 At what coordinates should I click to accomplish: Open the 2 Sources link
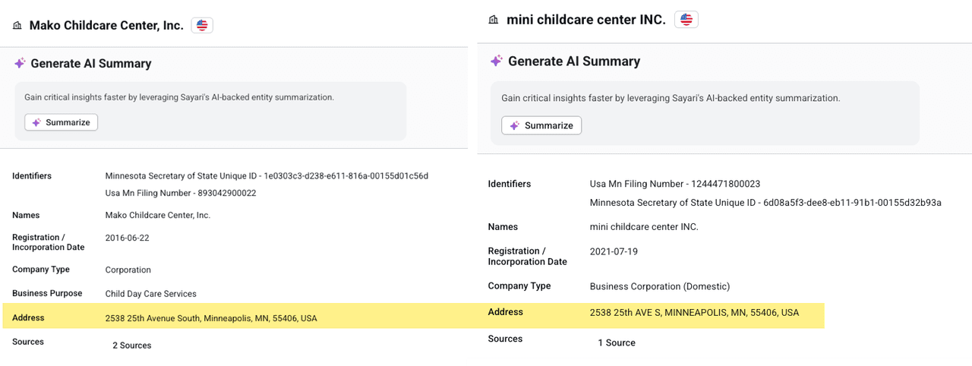[131, 345]
